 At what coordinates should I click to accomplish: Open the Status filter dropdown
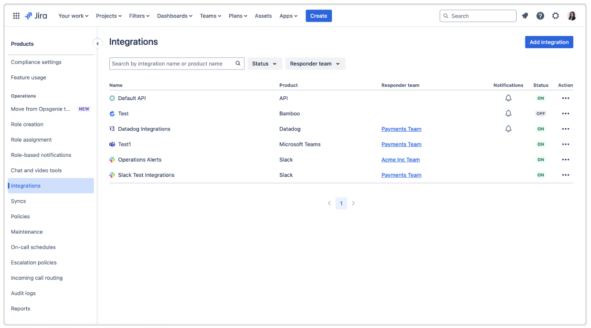tap(264, 63)
